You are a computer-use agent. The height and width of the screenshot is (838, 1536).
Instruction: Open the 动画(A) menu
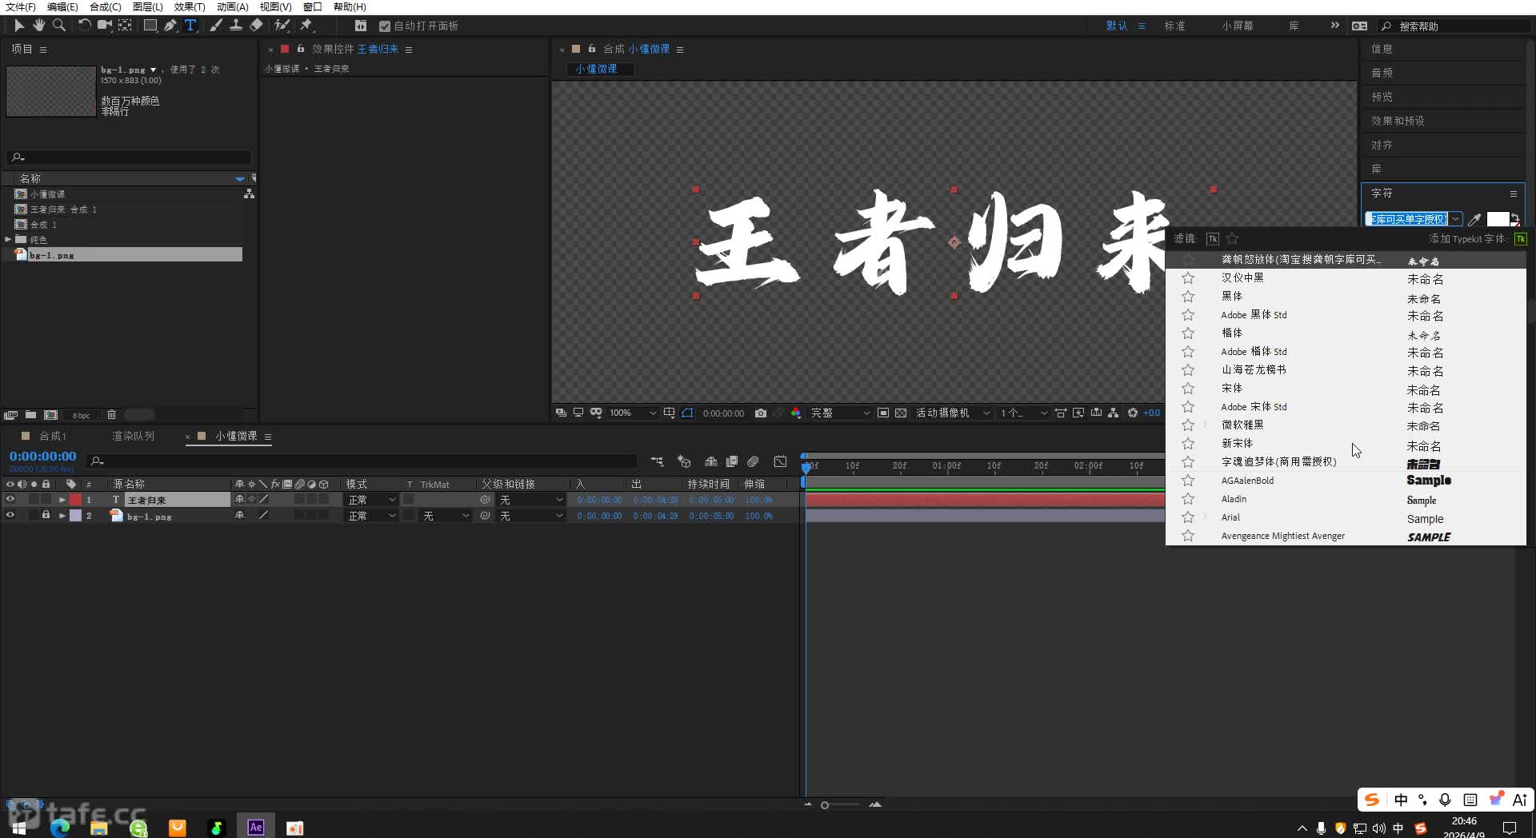coord(232,7)
